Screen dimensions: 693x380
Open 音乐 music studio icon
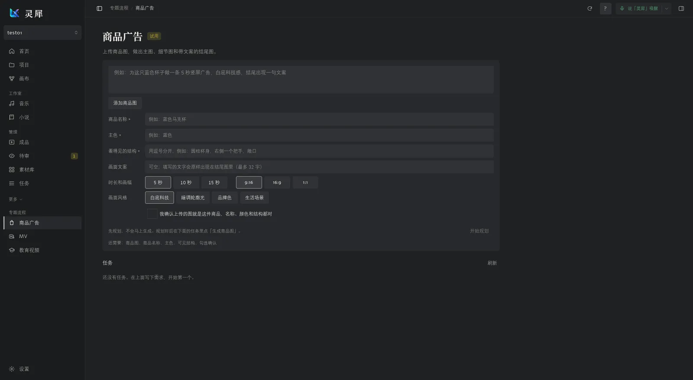pos(12,104)
